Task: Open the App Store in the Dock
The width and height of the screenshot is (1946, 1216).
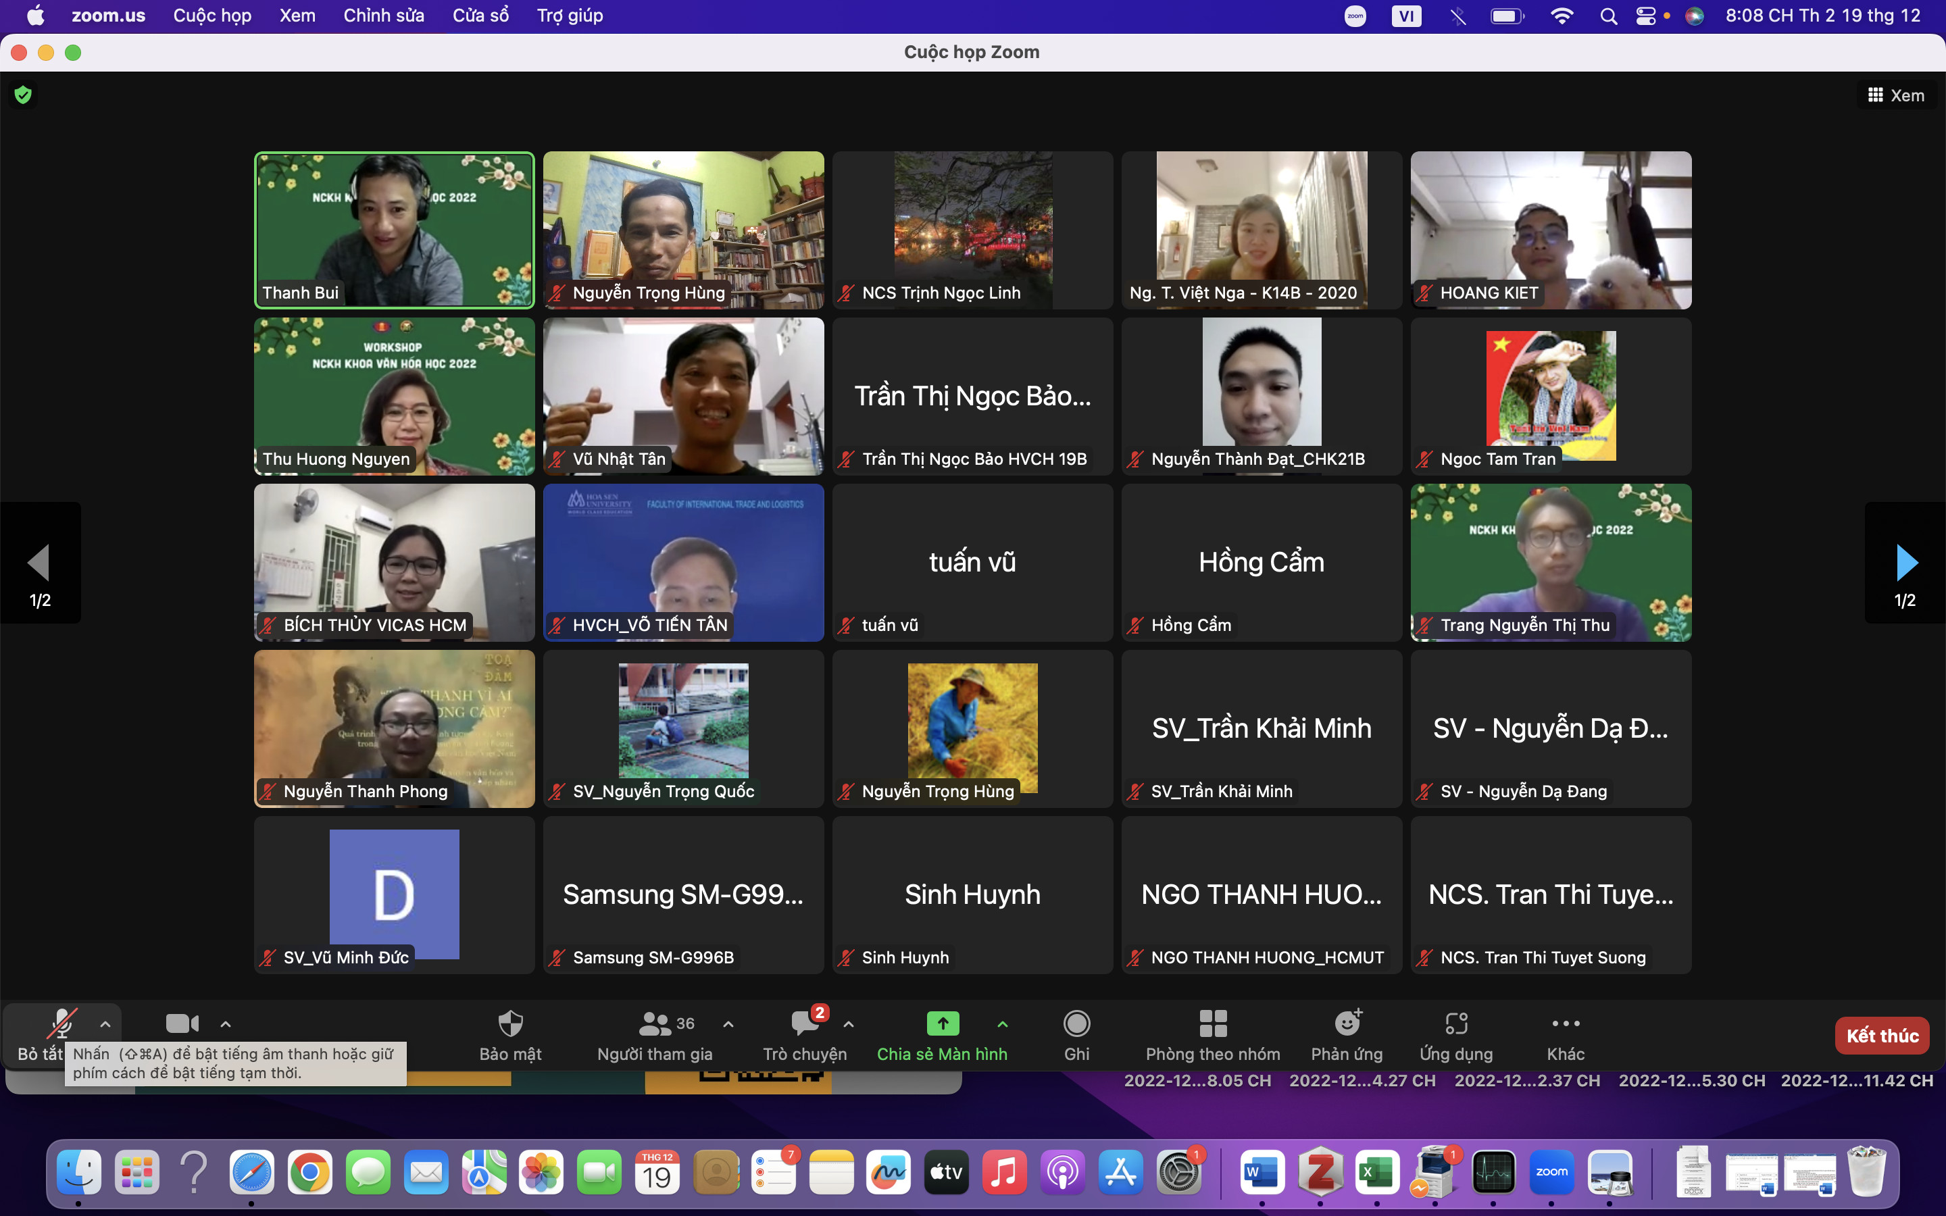Action: (1120, 1172)
